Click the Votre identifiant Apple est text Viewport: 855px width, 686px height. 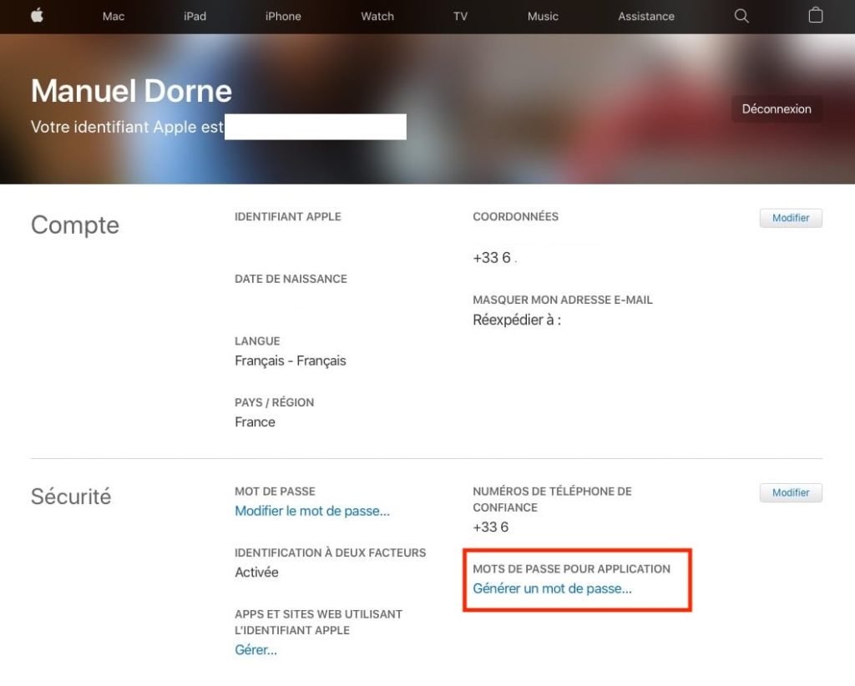127,127
